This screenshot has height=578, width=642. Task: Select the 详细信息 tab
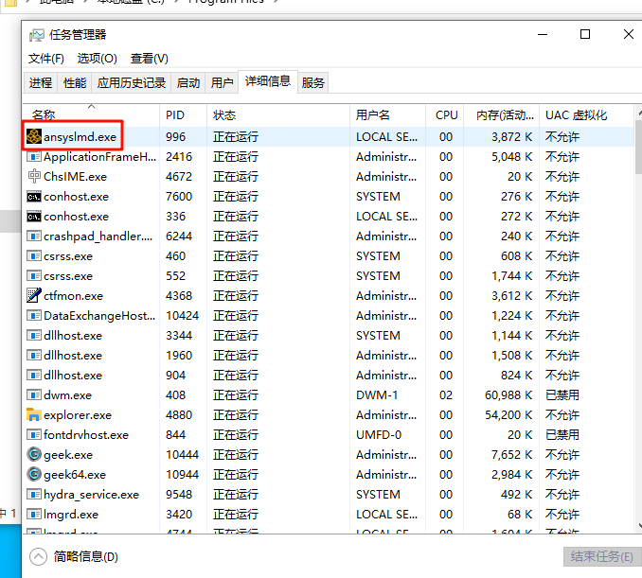268,81
